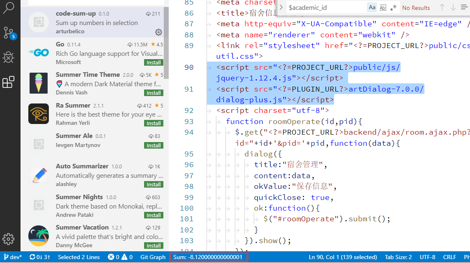Expand the replace field toggle chevron

(281, 7)
